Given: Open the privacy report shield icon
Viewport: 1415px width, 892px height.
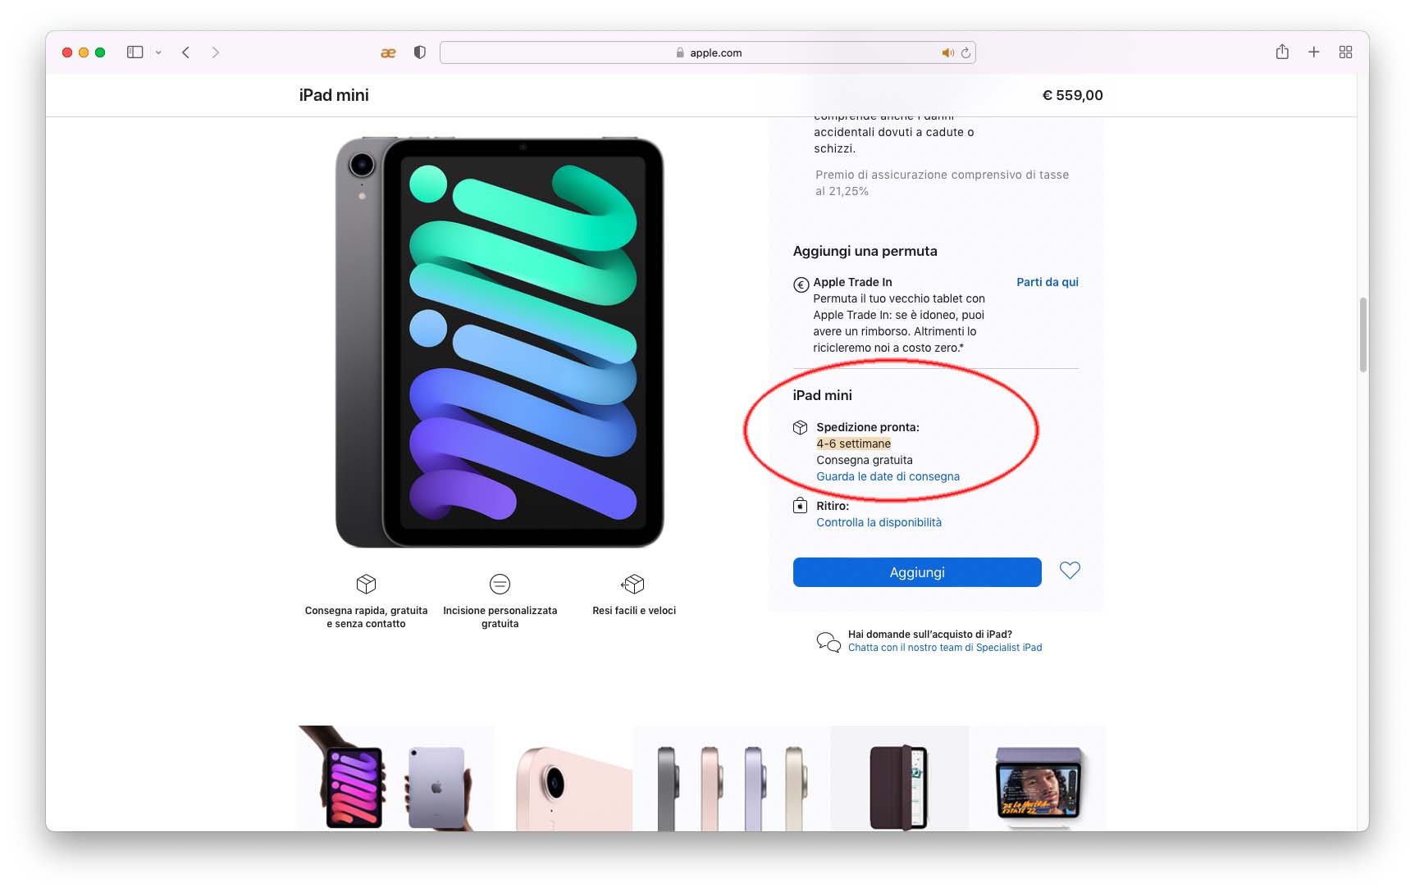Looking at the screenshot, I should click(x=420, y=52).
